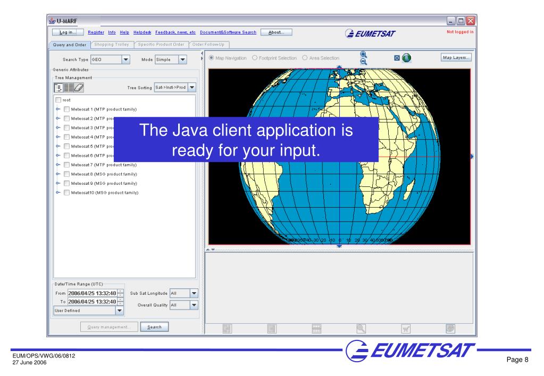Click the square blue map view icon
This screenshot has height=376, width=544.
pos(397,58)
